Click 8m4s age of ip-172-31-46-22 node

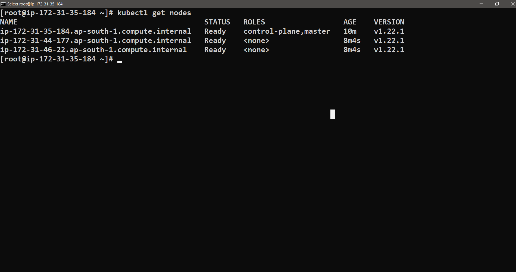pos(352,50)
